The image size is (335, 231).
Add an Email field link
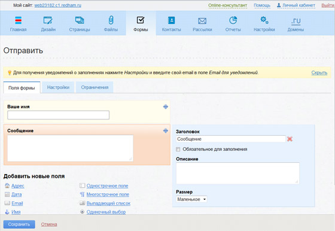click(17, 203)
